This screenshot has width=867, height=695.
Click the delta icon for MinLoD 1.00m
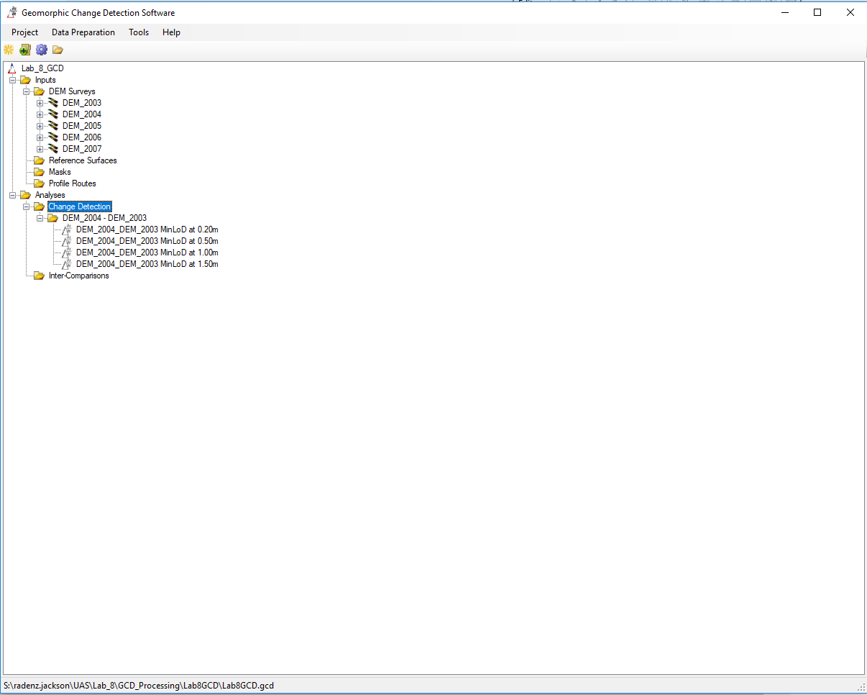(67, 253)
